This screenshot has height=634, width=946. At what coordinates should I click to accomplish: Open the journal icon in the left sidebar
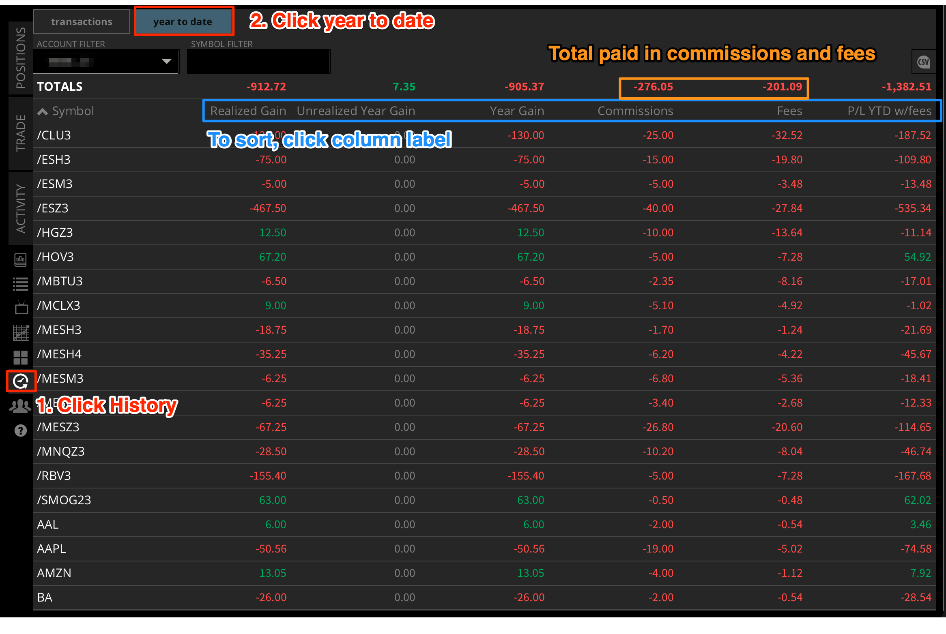click(x=20, y=259)
